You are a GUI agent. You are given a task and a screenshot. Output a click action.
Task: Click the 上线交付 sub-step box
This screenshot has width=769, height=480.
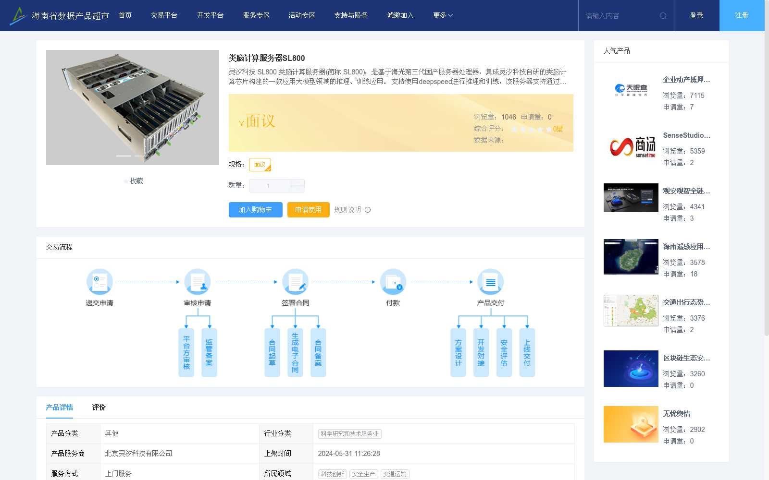pyautogui.click(x=527, y=352)
